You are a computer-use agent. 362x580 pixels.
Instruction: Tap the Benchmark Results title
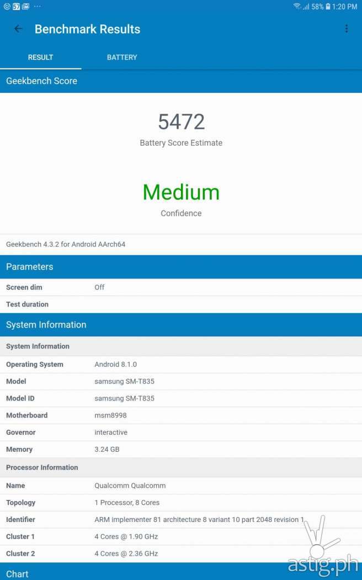pyautogui.click(x=88, y=29)
